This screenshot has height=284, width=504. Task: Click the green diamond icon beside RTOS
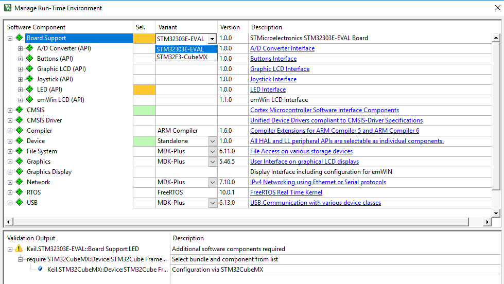[x=20, y=192]
